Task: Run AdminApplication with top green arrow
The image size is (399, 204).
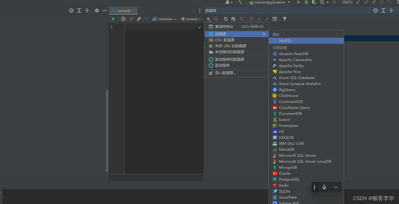Action: pyautogui.click(x=298, y=2)
